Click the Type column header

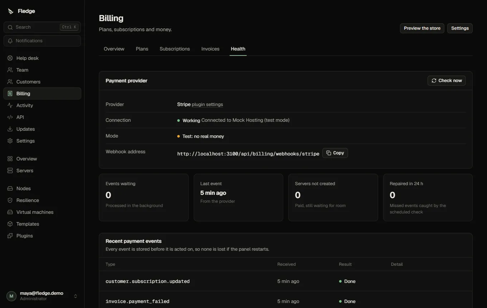[110, 264]
